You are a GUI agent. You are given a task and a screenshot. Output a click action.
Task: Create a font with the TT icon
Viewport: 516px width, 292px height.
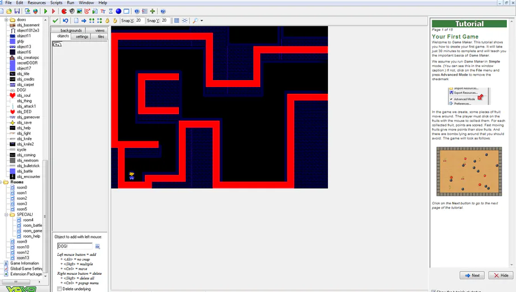[x=103, y=11]
